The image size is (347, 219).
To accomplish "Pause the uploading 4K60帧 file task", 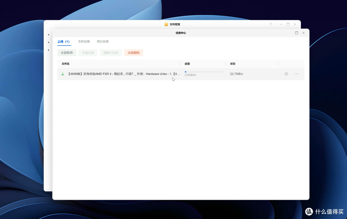I will pos(286,74).
